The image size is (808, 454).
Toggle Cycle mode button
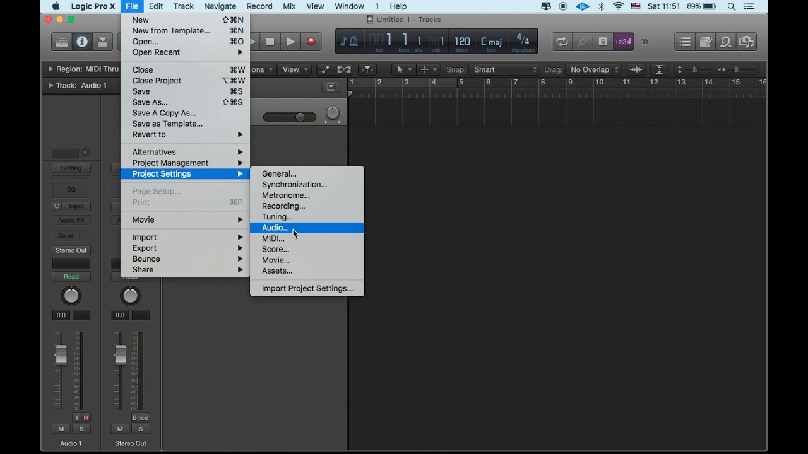pyautogui.click(x=561, y=42)
